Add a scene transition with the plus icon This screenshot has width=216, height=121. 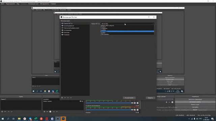[x=166, y=102]
